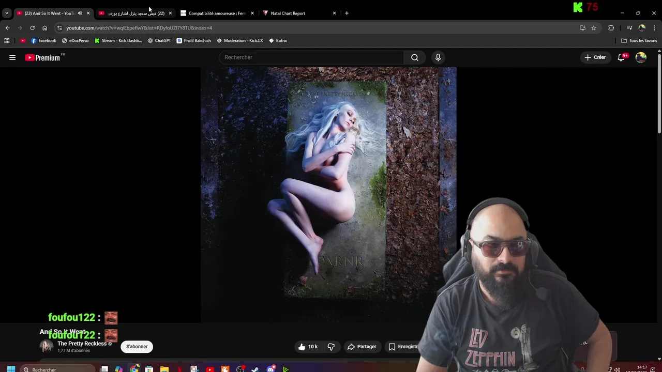This screenshot has width=662, height=372.
Task: Open Chrome from the taskbar
Action: tap(134, 369)
